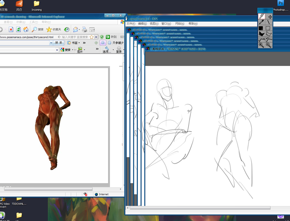Click the Print icon in IE toolbar
The width and height of the screenshot is (290, 221).
pyautogui.click(x=84, y=29)
